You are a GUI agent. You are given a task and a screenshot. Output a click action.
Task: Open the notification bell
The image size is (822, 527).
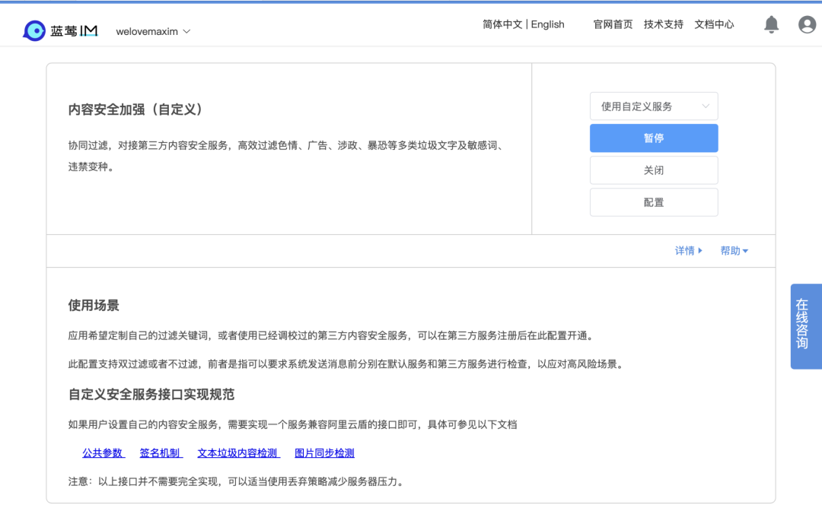(771, 24)
